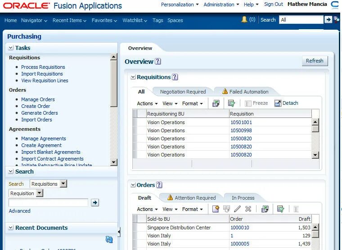Click Export to Excel in Requisitions toolbar
The height and width of the screenshot is (250, 342).
pyautogui.click(x=216, y=103)
